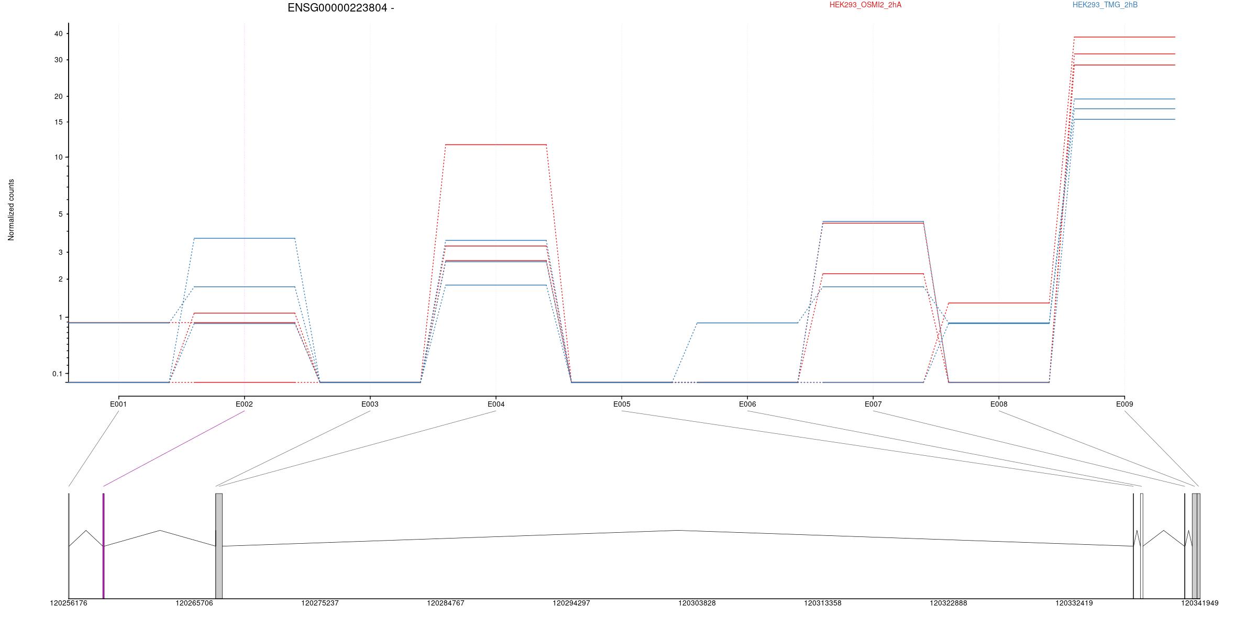Click genomic coordinate 120256176

click(x=69, y=603)
